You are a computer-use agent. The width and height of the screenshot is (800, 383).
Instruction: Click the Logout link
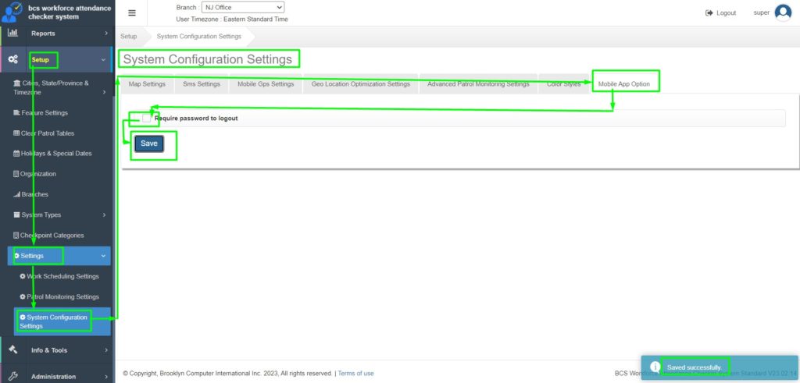coord(720,13)
